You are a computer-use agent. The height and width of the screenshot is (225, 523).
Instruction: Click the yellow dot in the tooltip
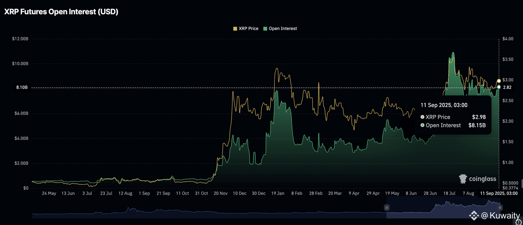click(x=422, y=117)
